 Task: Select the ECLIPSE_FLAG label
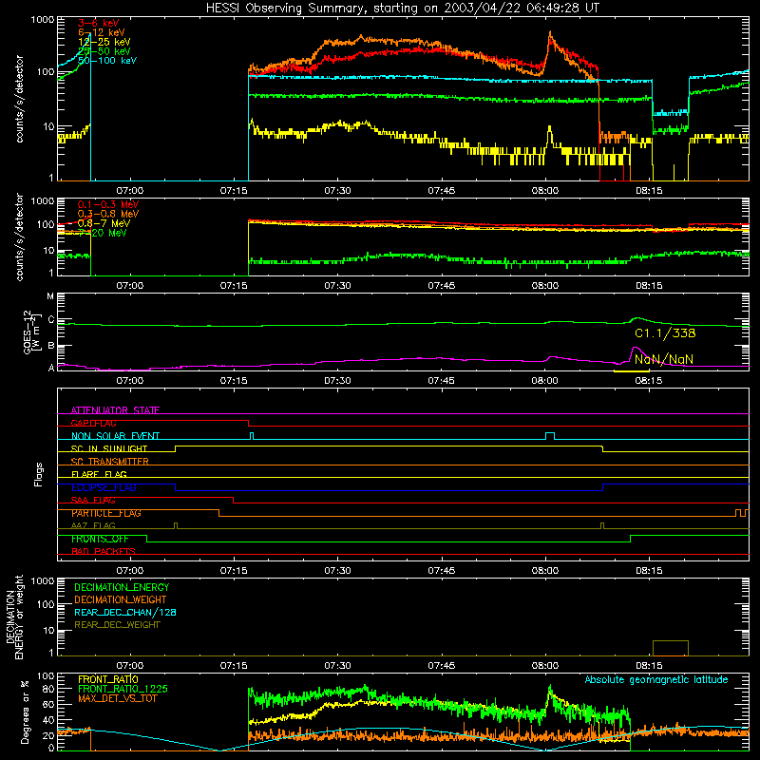click(104, 487)
